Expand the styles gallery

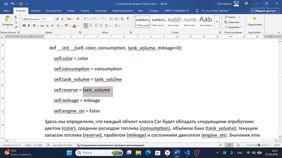tap(217, 22)
